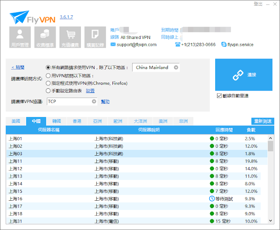Open the China Mainland region dropdown
This screenshot has width=280, height=230.
(x=156, y=67)
